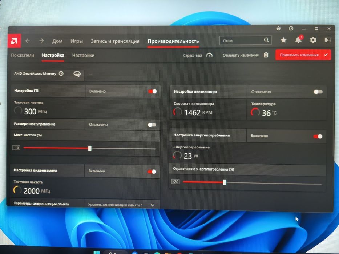This screenshot has width=339, height=254.
Task: Click the checkmark on the apply changes button
Action: coord(326,55)
